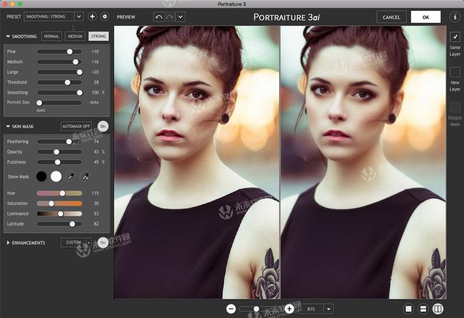The height and width of the screenshot is (318, 464).
Task: Collapse the Smoothing section
Action: [x=8, y=36]
